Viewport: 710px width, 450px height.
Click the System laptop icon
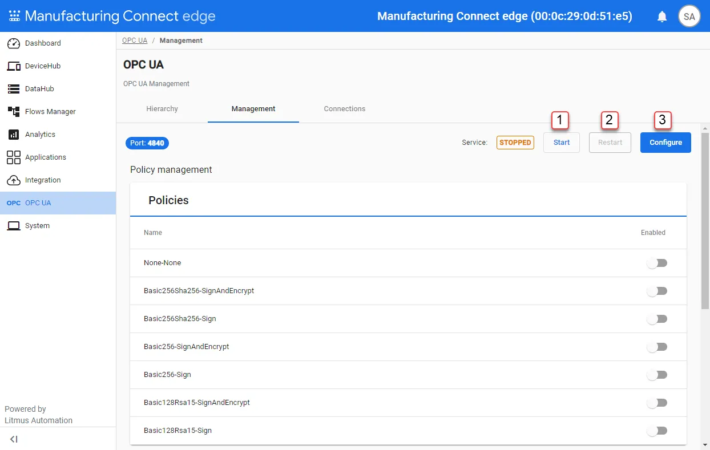14,226
